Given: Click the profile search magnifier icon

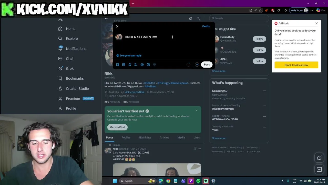Looking at the screenshot, I should pos(198,18).
